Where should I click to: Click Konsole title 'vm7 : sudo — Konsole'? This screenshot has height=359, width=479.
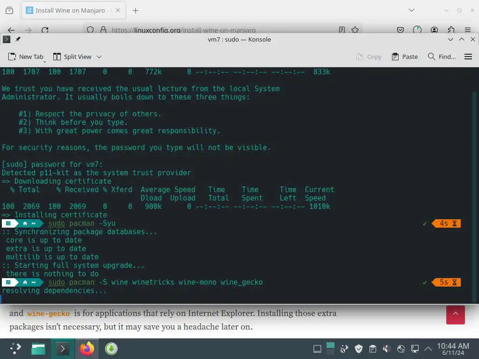239,39
